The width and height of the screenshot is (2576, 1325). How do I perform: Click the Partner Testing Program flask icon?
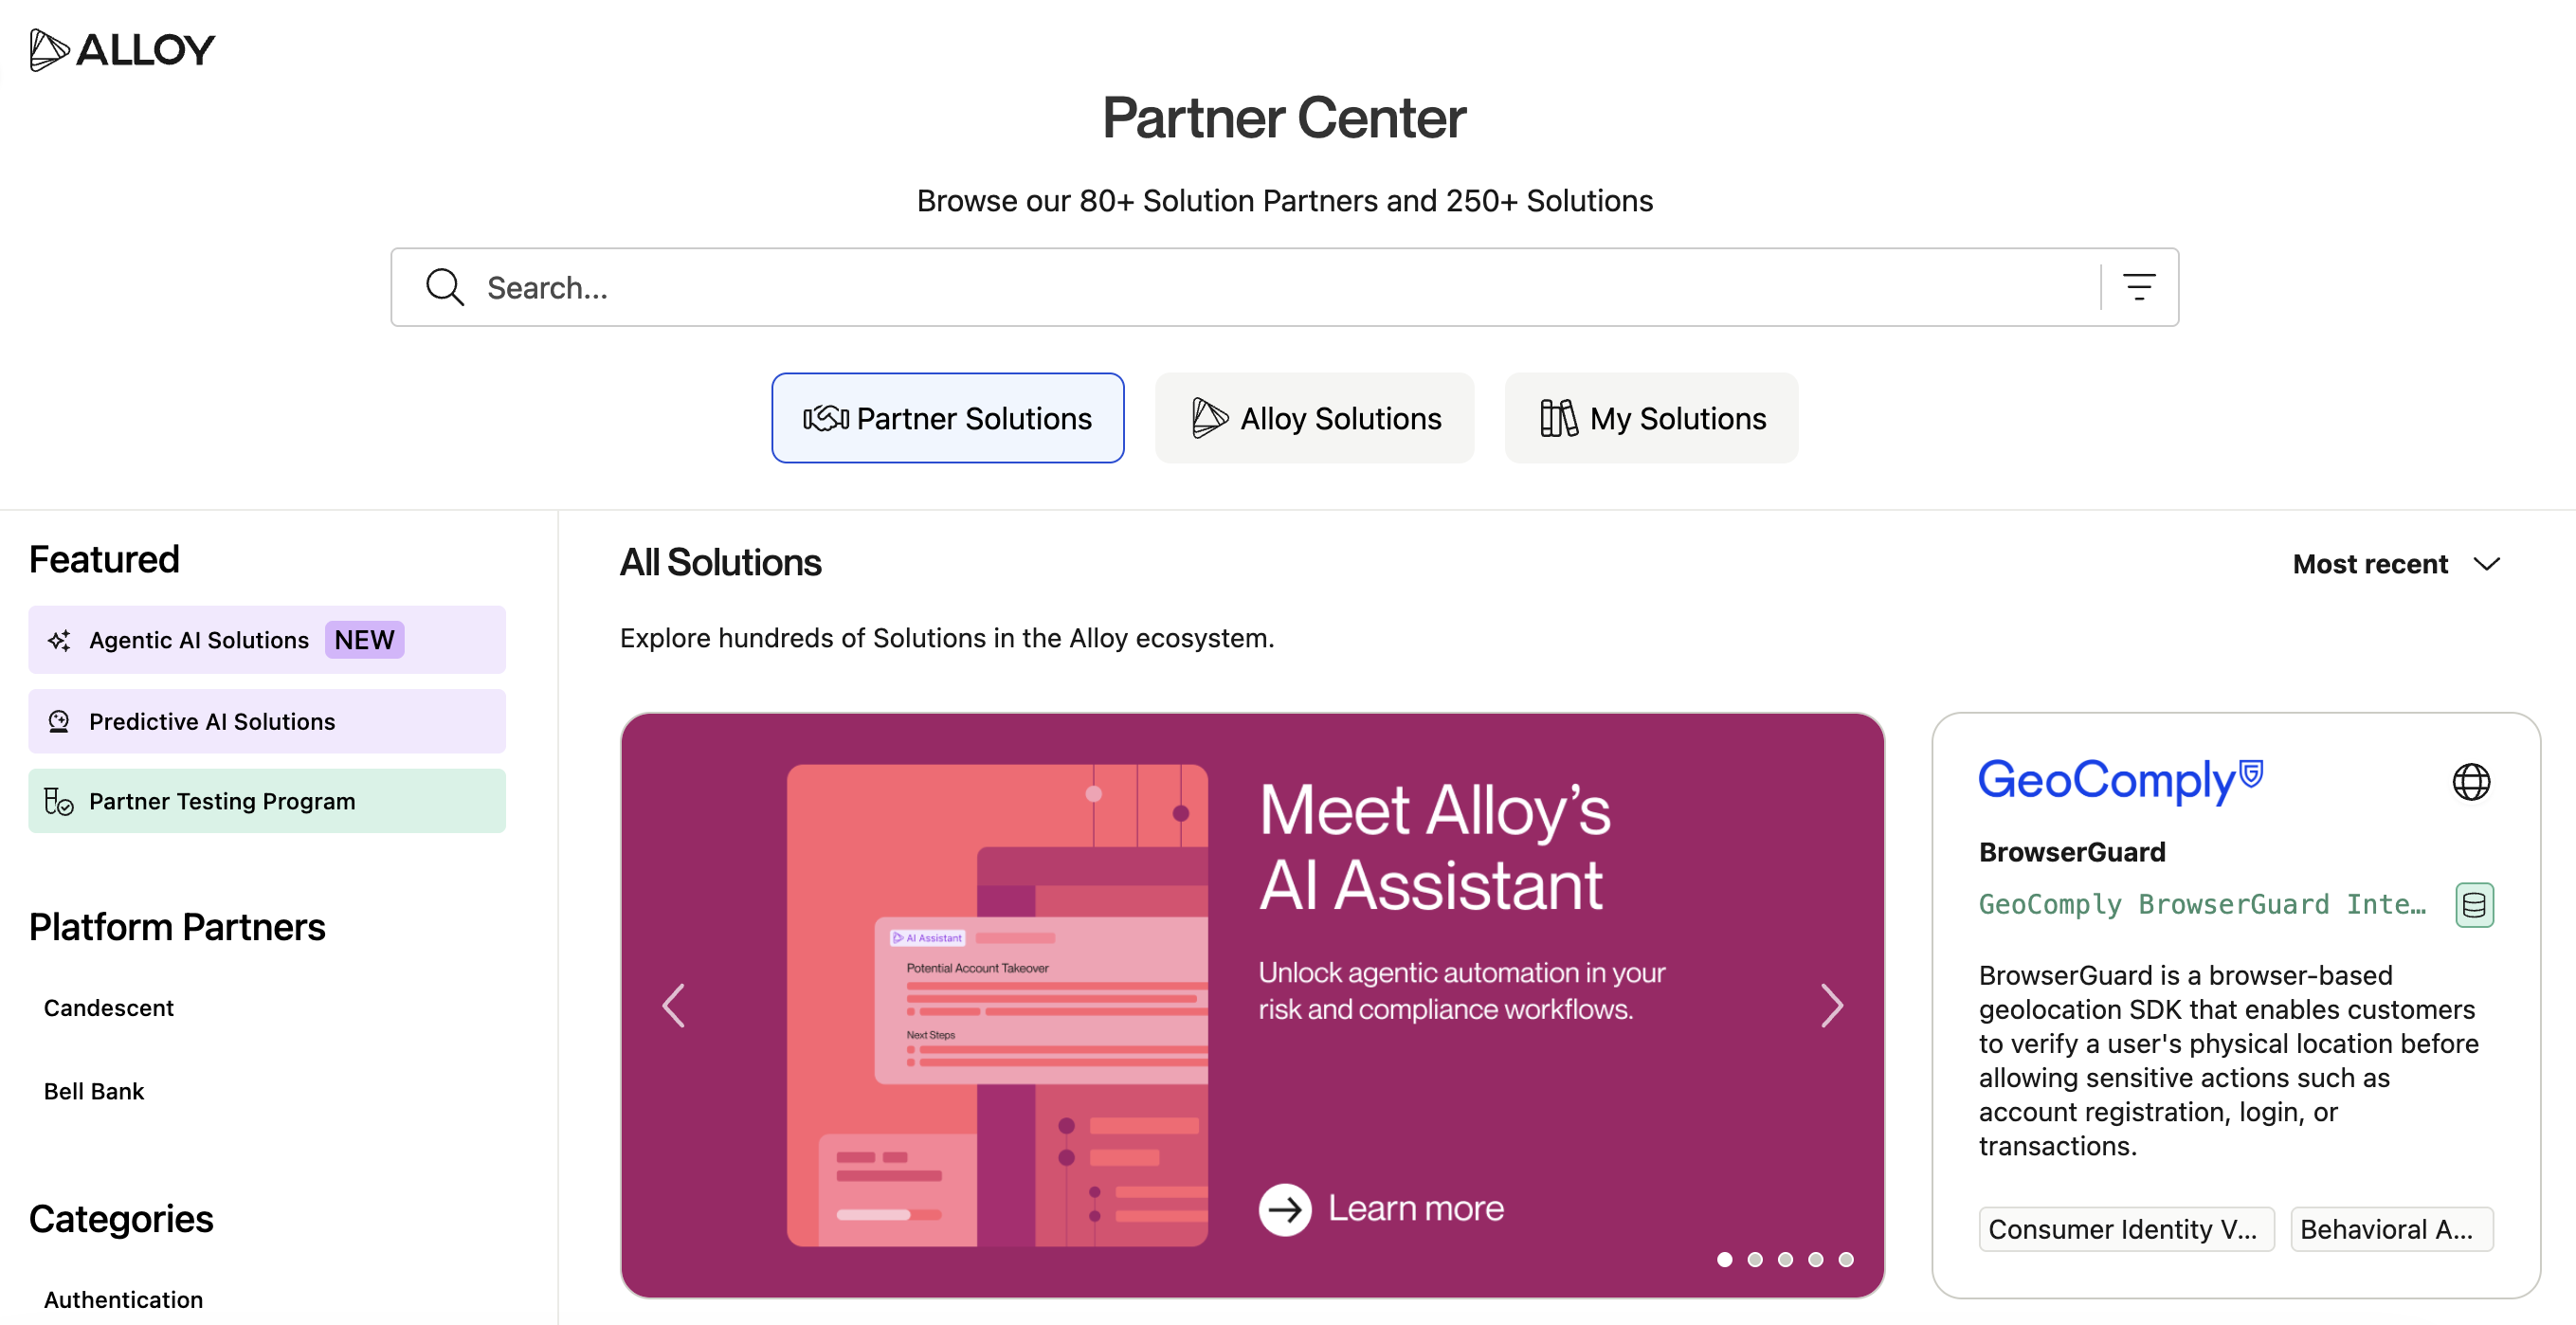58,801
